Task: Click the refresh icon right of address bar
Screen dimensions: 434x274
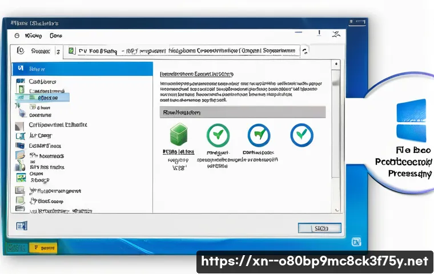Action: (306, 51)
